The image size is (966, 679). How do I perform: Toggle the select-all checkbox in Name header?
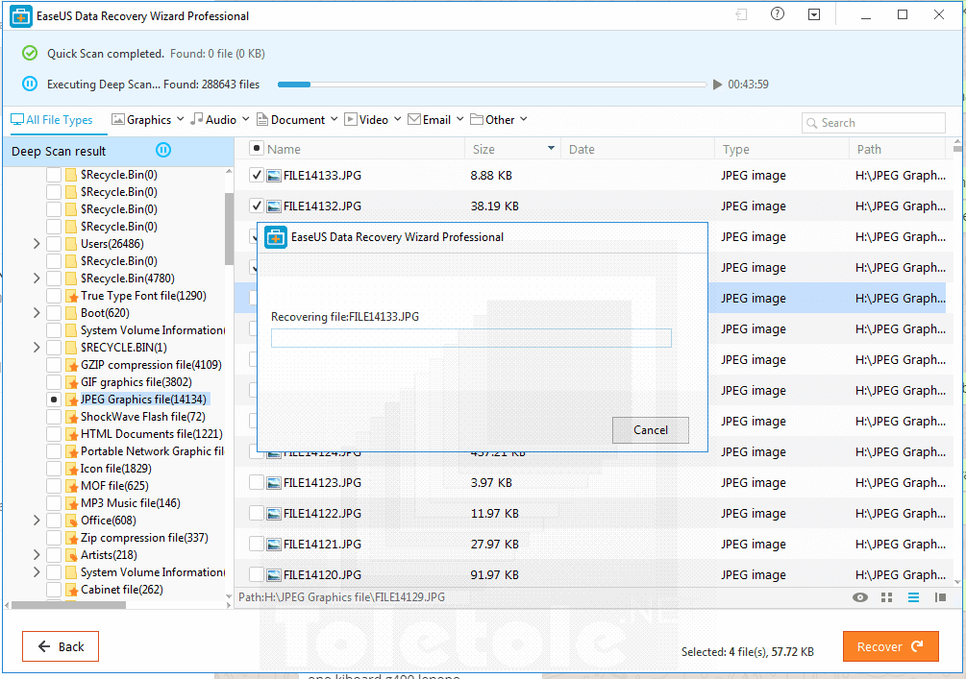(x=257, y=148)
